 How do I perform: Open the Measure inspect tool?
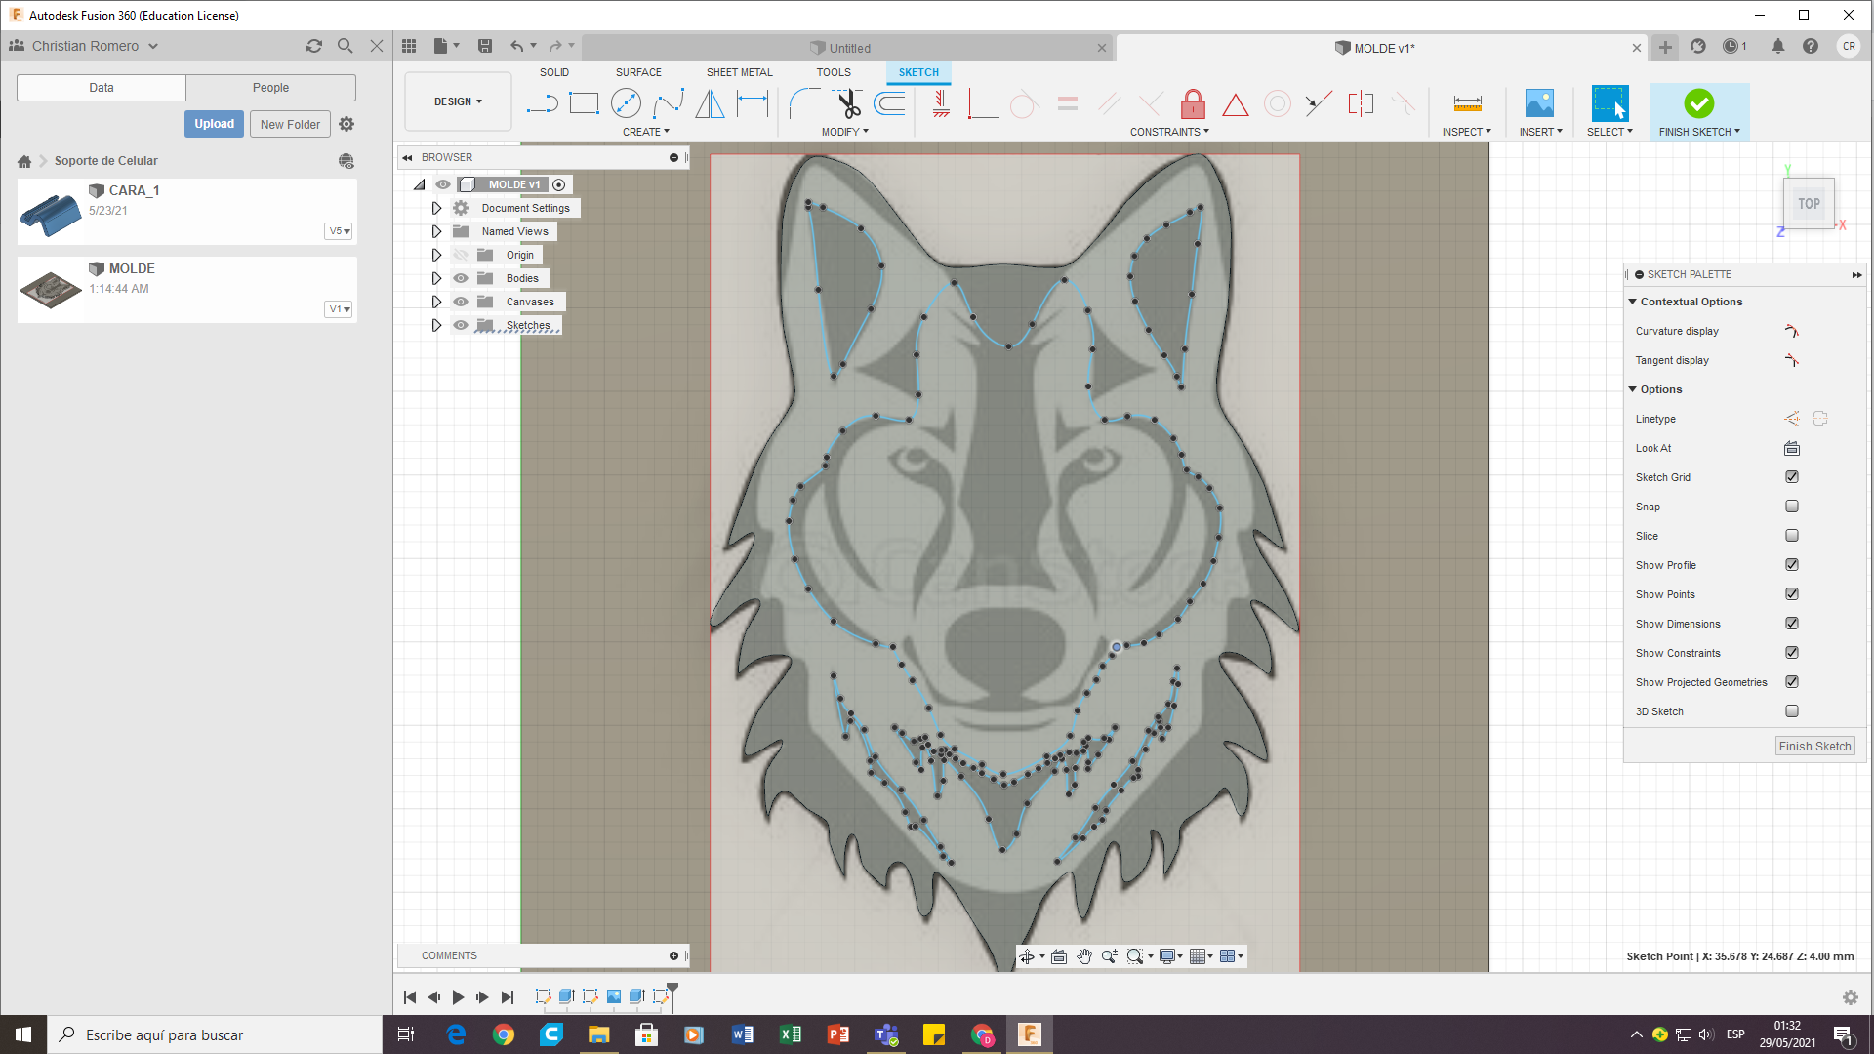pos(1467,103)
